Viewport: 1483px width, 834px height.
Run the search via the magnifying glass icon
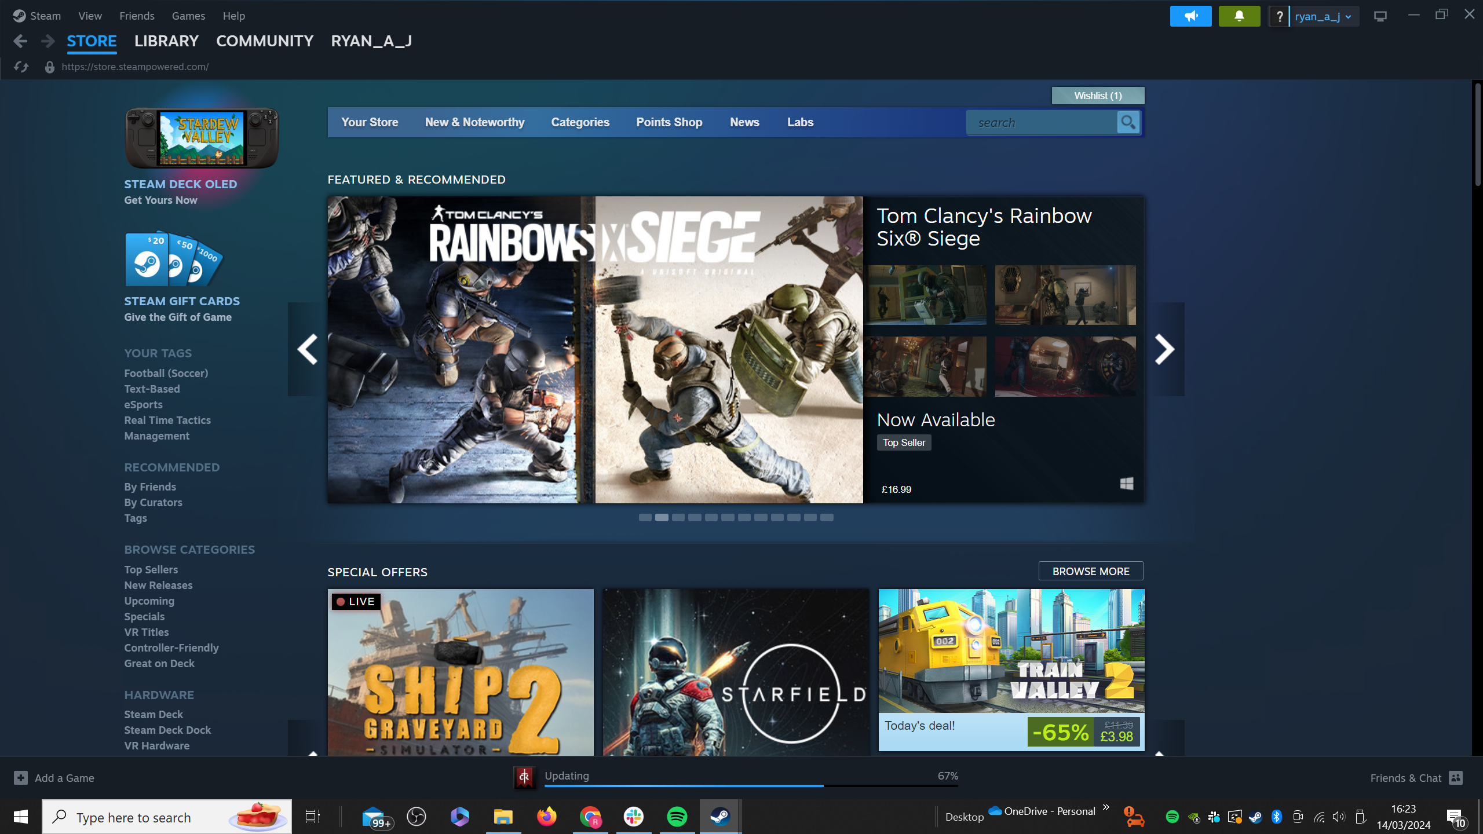pos(1127,122)
